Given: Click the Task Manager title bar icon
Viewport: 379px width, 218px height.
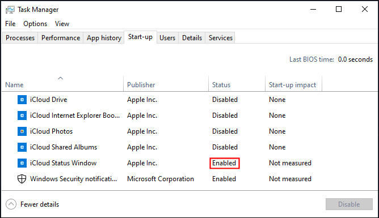Looking at the screenshot, I should click(x=10, y=10).
